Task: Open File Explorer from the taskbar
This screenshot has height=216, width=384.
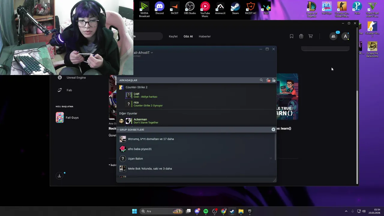Action: coord(241,211)
